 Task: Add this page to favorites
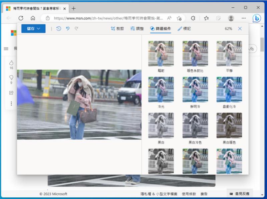point(179,18)
